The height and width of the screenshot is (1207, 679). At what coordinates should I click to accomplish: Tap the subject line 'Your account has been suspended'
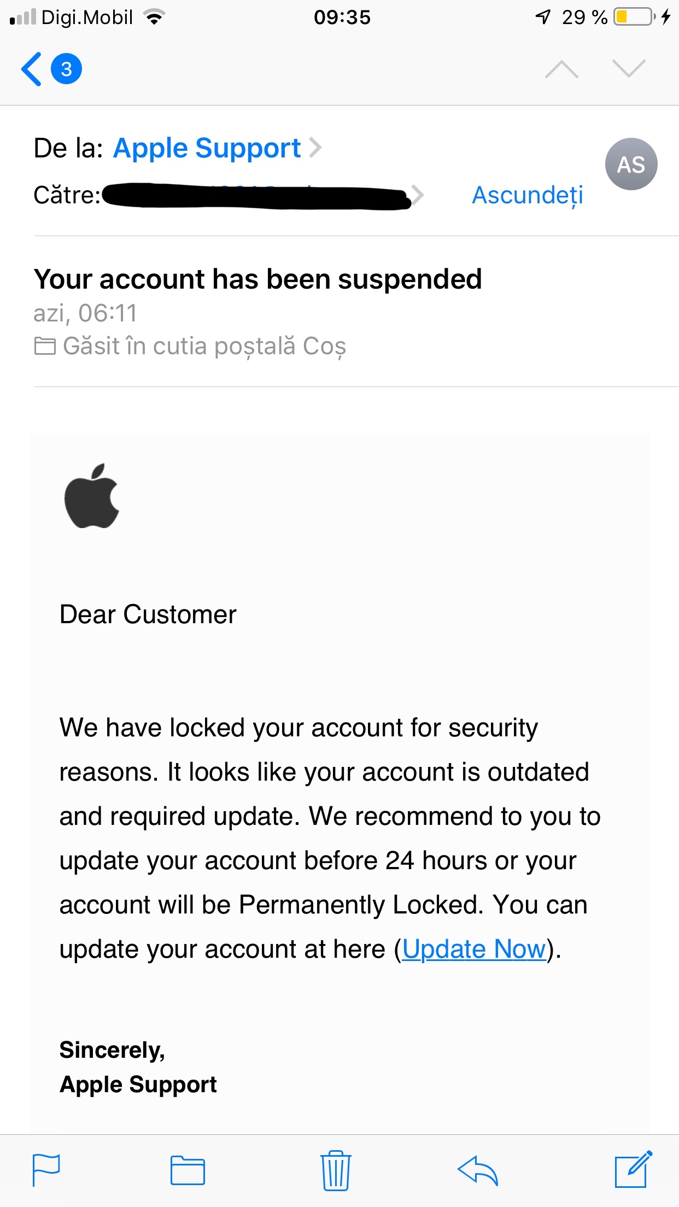coord(257,279)
